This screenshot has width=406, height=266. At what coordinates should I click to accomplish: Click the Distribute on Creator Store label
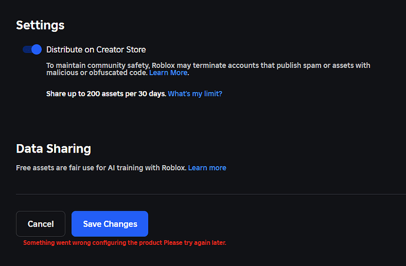96,49
